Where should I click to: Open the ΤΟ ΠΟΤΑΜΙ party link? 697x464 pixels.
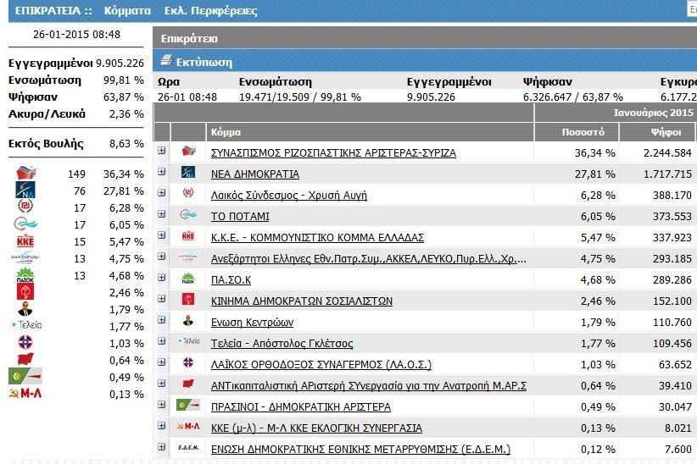coord(240,216)
